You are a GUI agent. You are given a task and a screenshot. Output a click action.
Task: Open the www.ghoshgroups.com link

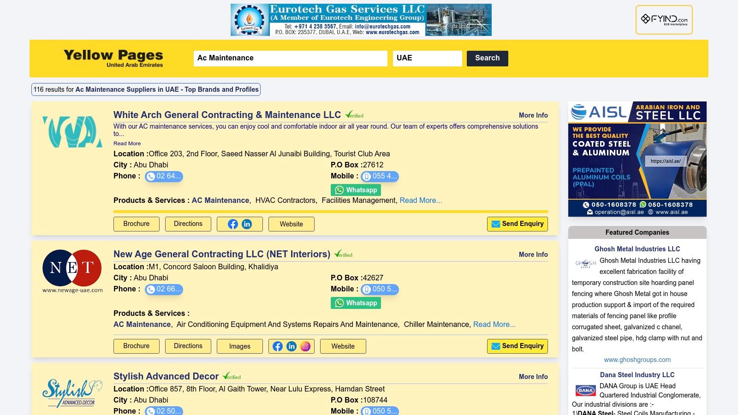[x=637, y=360]
